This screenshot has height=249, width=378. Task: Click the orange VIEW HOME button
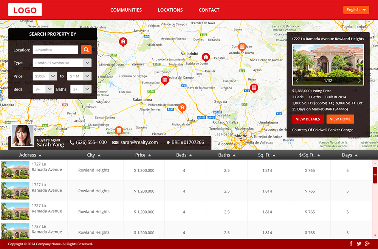coord(340,119)
